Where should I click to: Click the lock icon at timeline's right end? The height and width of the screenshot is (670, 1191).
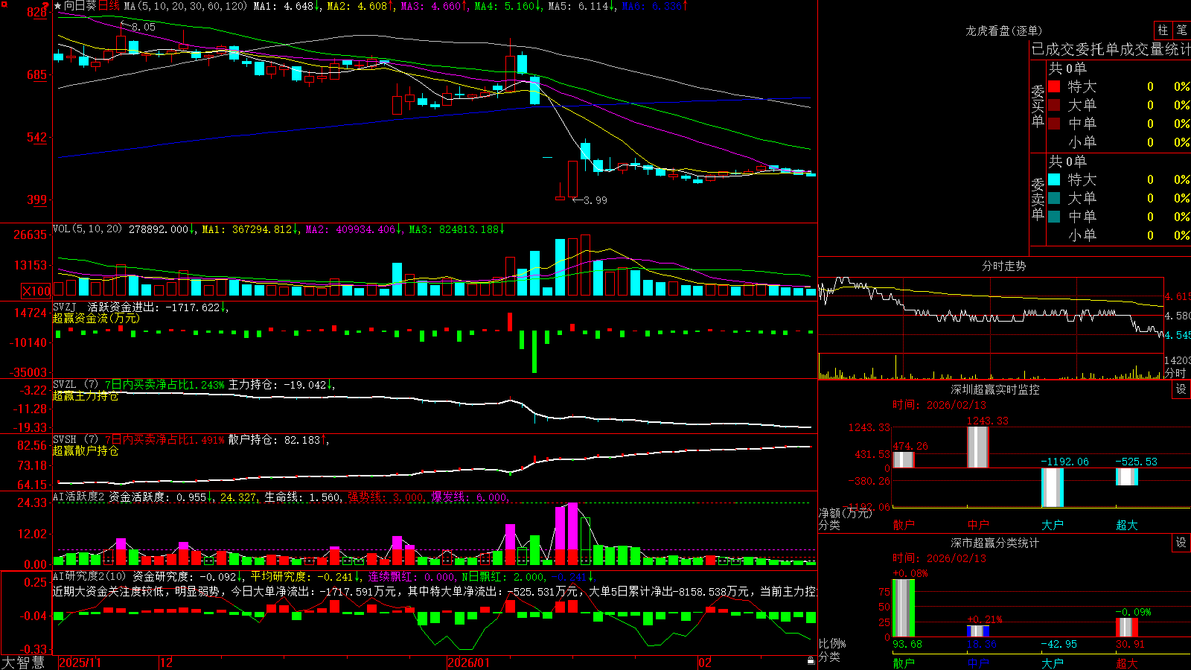pyautogui.click(x=811, y=661)
